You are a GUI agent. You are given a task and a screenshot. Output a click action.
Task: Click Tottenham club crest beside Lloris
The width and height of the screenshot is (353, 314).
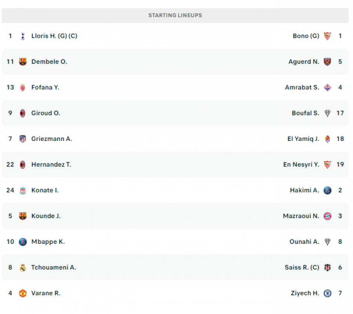pos(23,36)
